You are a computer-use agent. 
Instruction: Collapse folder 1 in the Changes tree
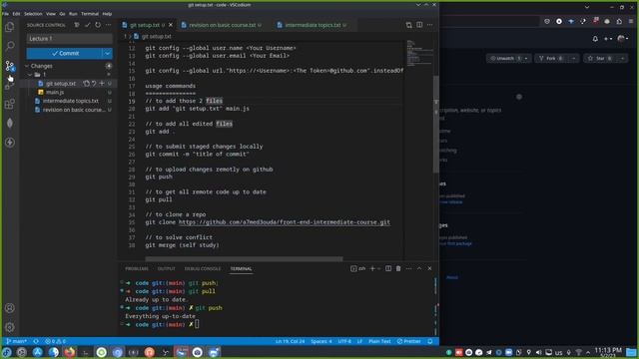pos(30,75)
